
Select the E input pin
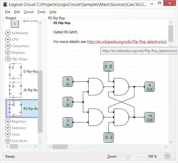[x=68, y=102]
